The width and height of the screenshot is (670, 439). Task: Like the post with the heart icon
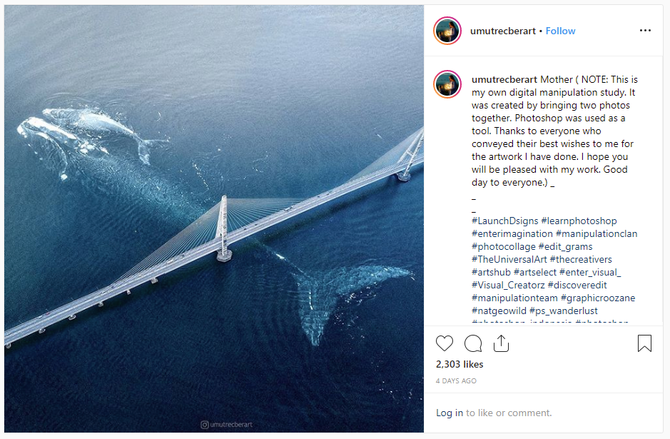tap(445, 343)
